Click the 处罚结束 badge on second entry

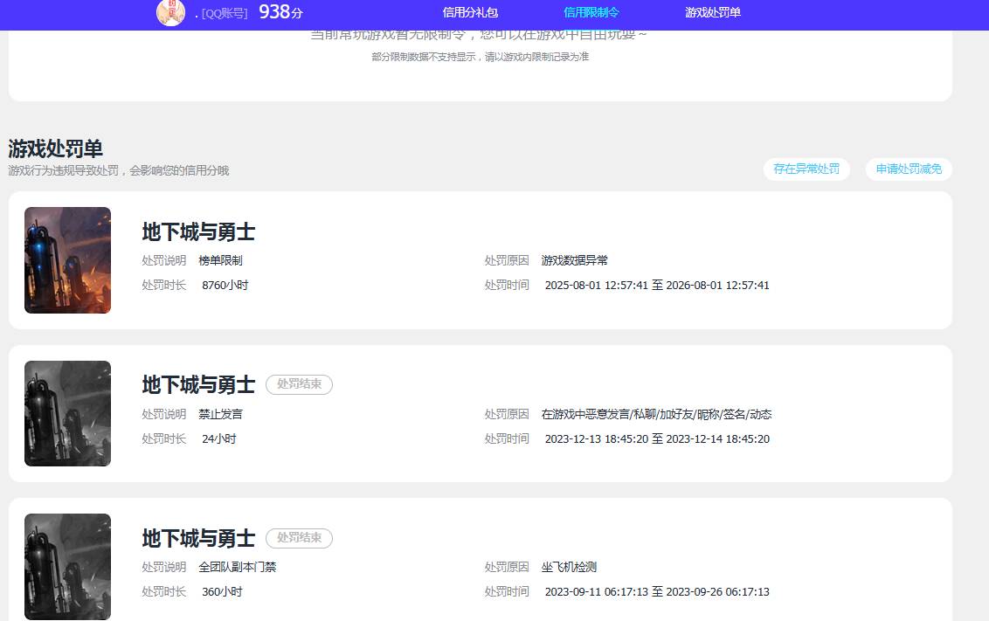[299, 384]
